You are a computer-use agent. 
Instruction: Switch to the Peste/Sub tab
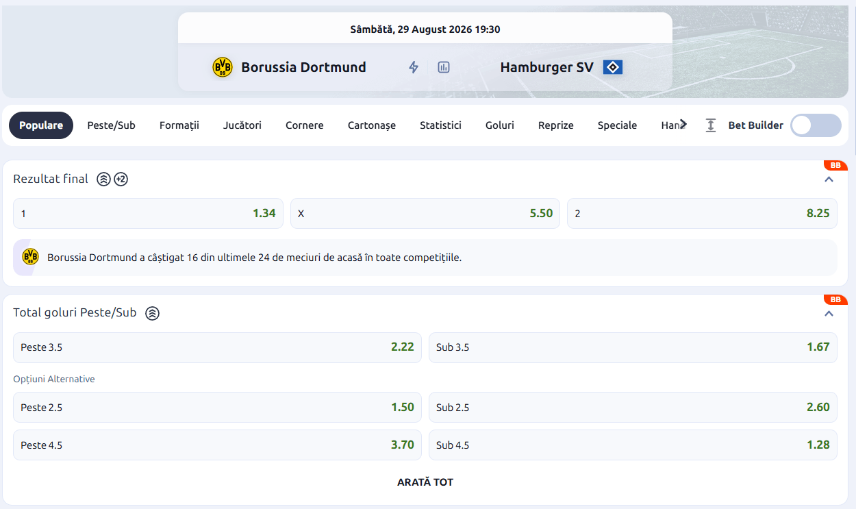(111, 125)
